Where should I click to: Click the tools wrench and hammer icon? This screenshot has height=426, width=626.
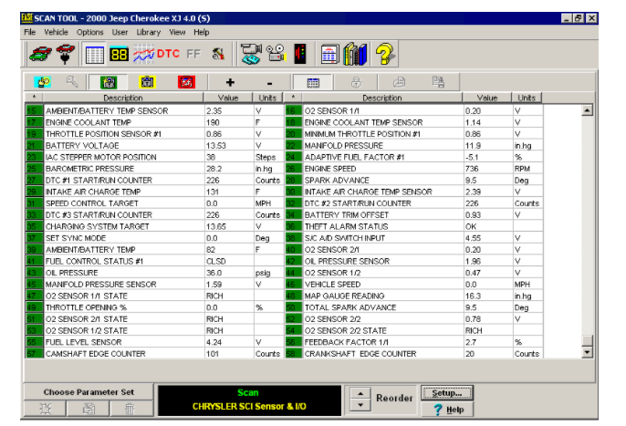point(218,54)
